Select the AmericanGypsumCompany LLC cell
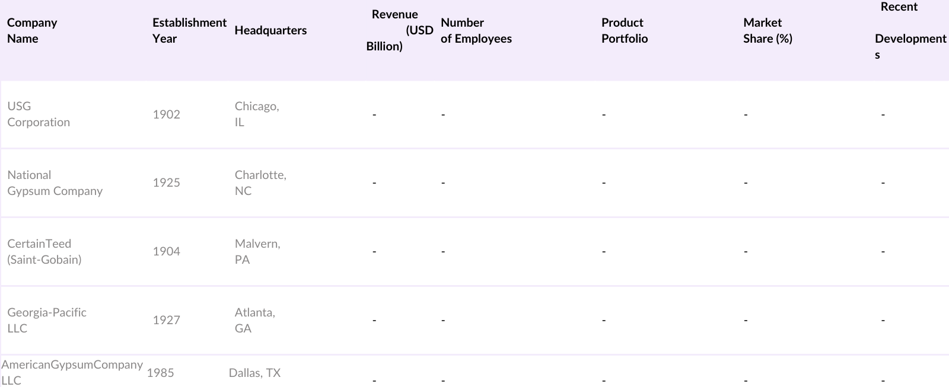The width and height of the screenshot is (949, 387). tap(72, 372)
